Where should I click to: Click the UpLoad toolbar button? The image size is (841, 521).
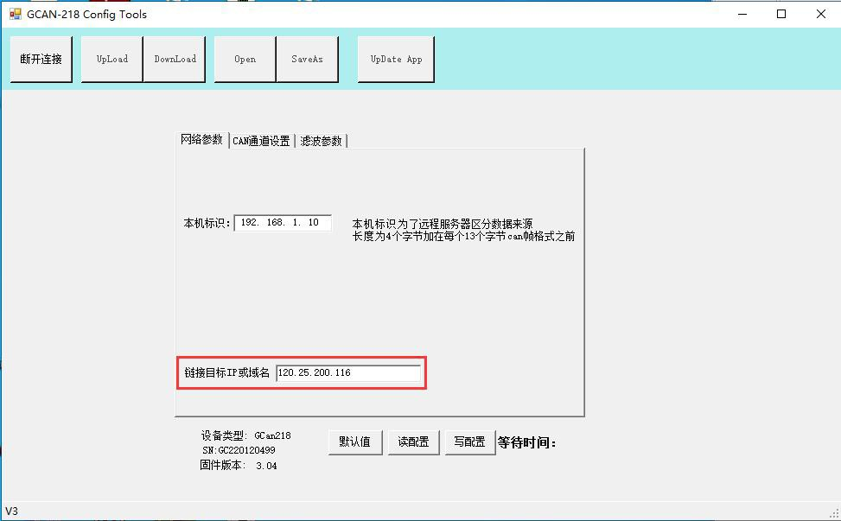(x=112, y=59)
